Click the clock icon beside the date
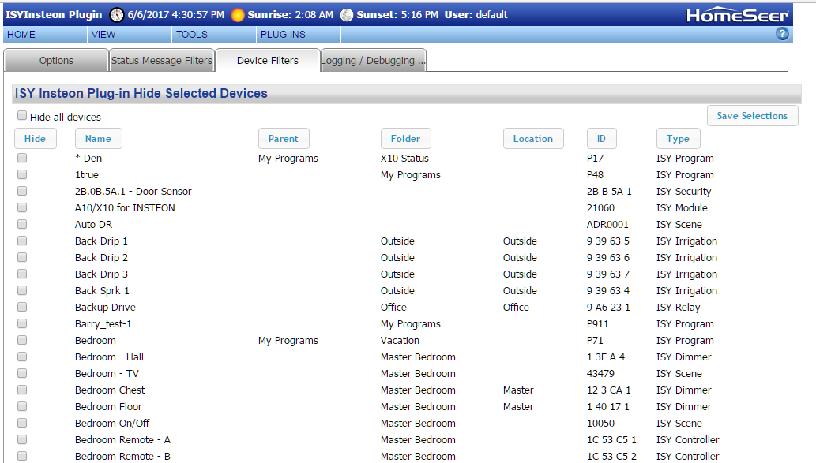Image resolution: width=816 pixels, height=463 pixels. tap(117, 15)
